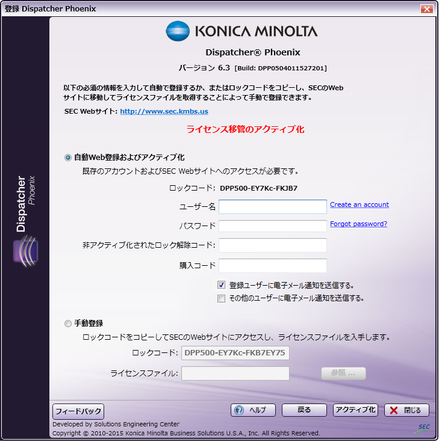Click the Browse (参照 ...) button
This screenshot has width=439, height=442.
344,373
